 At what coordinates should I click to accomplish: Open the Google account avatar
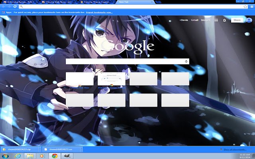coord(249,20)
